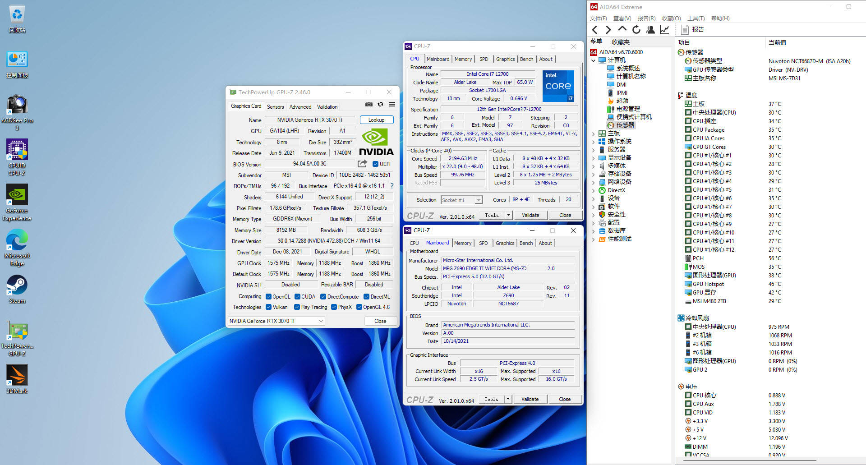The image size is (866, 465).
Task: Click Tools button in upper CPU-Z window
Action: [492, 215]
